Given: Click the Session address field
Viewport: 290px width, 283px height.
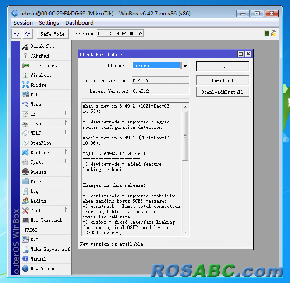Looking at the screenshot, I should (120, 33).
